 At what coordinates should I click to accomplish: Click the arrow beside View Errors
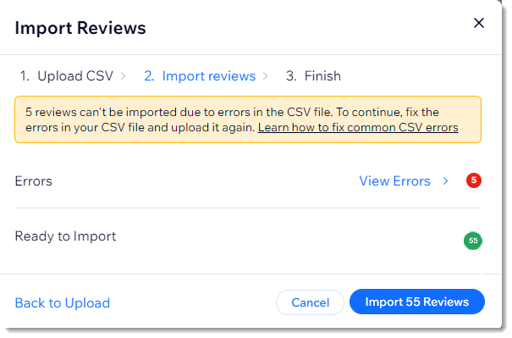[445, 180]
